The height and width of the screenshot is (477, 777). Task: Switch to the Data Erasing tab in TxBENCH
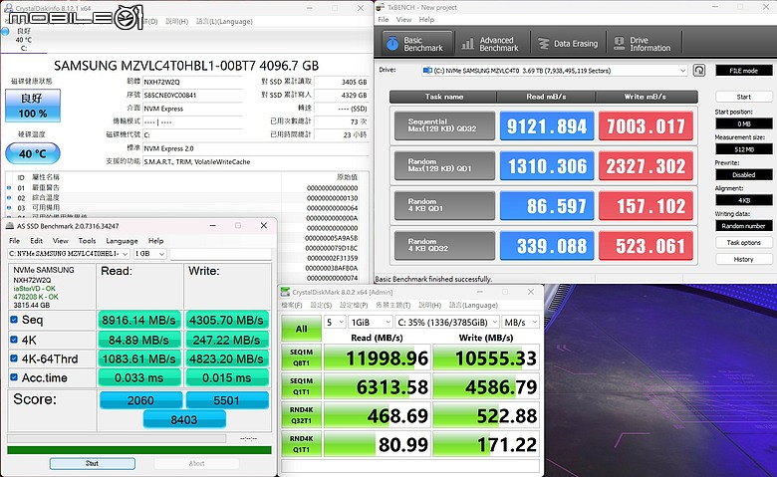tap(568, 44)
